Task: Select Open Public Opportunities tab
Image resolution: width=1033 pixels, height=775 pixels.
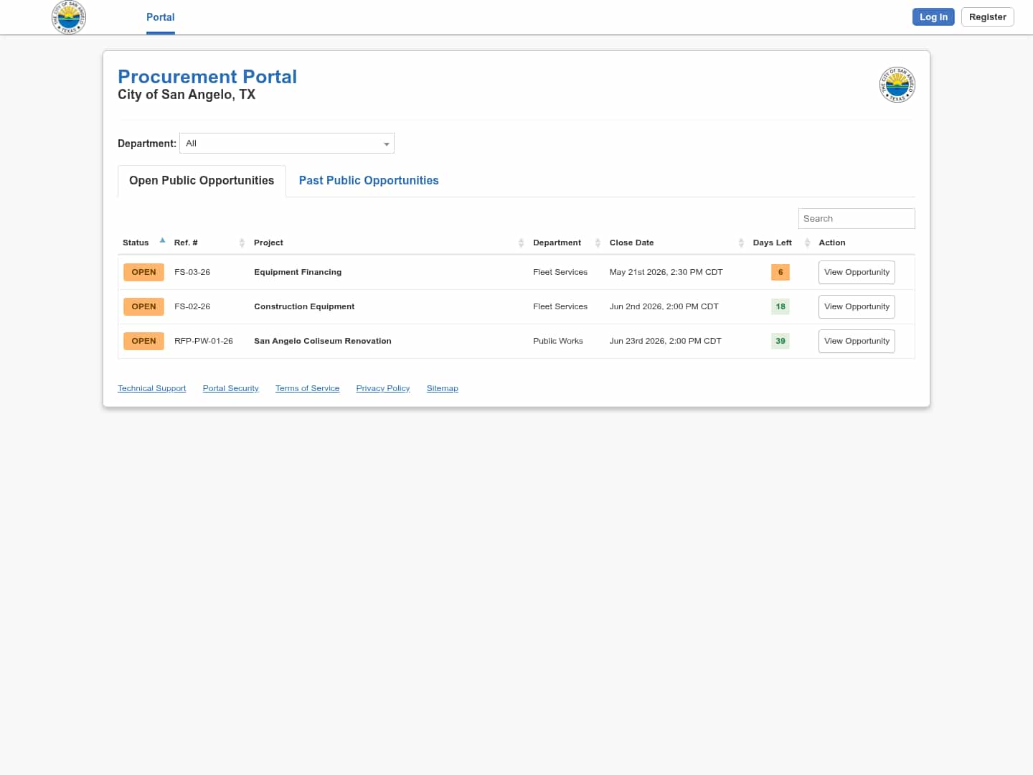Action: pos(202,181)
